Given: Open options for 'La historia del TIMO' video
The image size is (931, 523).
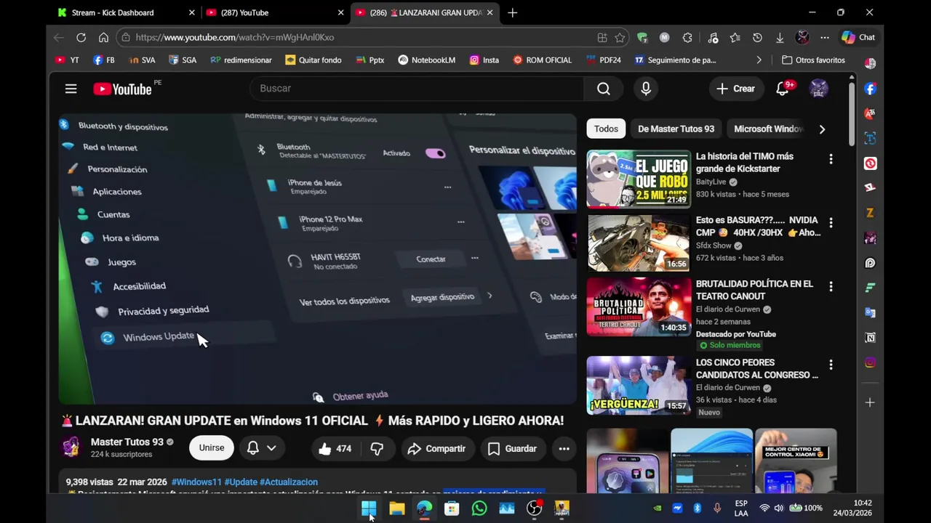Looking at the screenshot, I should 831,159.
